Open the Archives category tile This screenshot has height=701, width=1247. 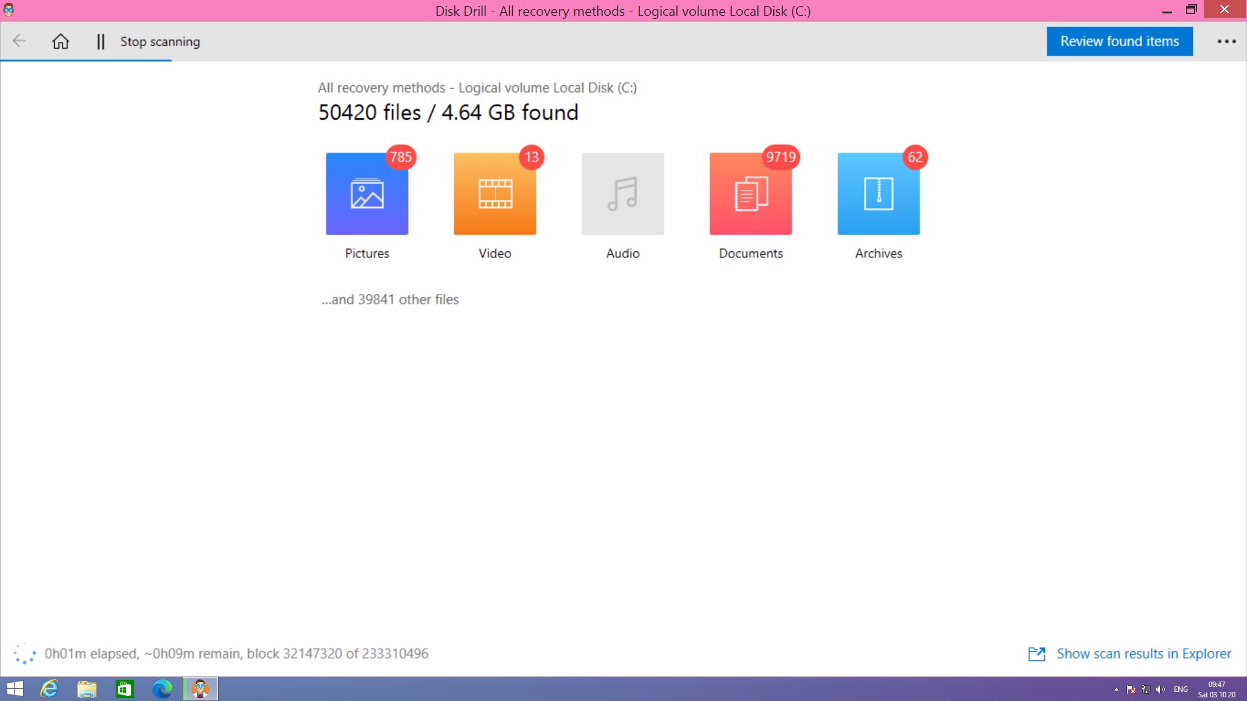coord(879,194)
